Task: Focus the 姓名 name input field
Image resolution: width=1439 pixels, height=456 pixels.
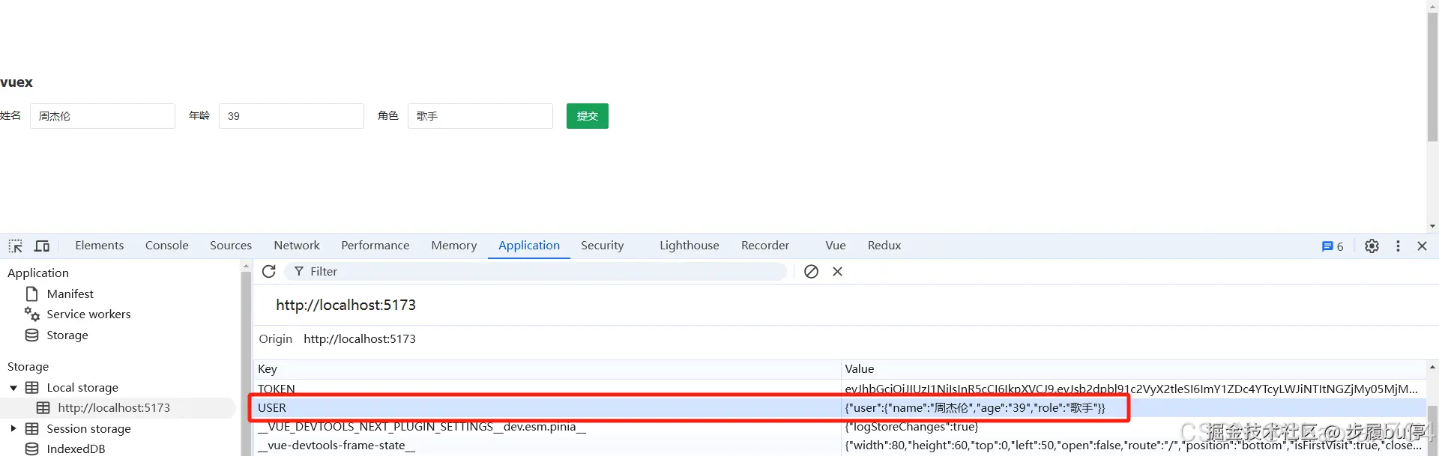Action: (103, 116)
